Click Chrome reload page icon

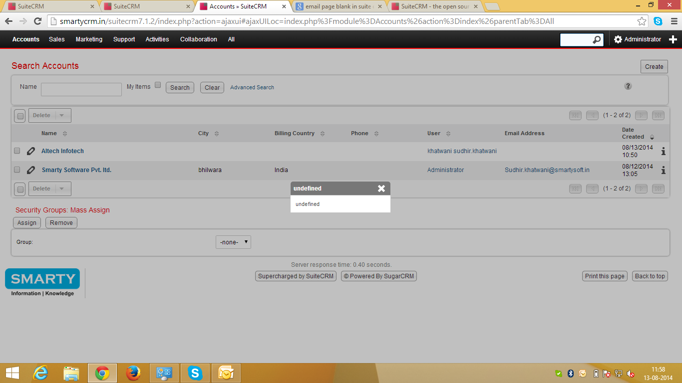click(x=37, y=21)
